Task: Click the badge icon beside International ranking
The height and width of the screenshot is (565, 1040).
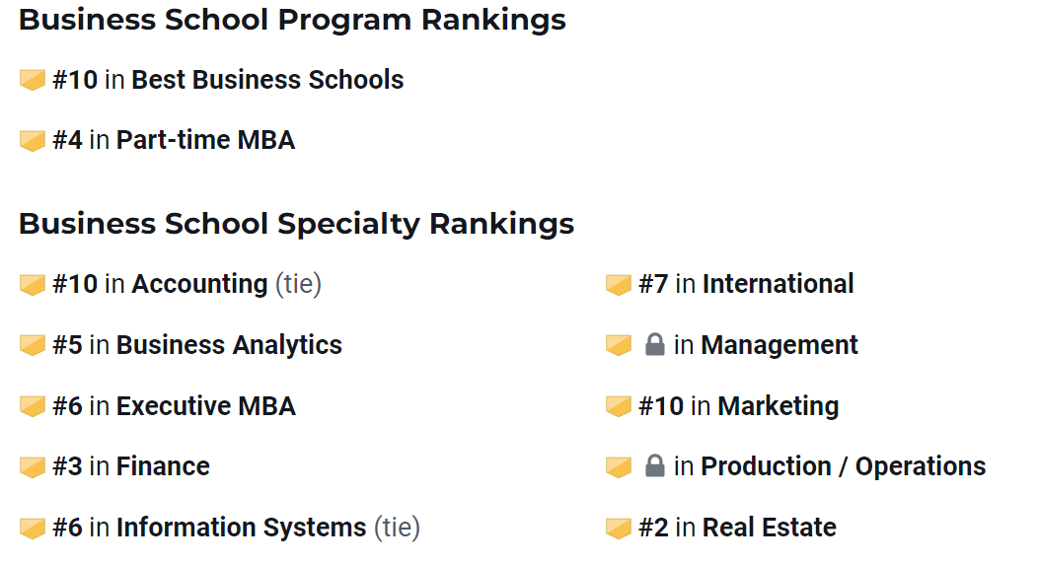Action: [618, 285]
